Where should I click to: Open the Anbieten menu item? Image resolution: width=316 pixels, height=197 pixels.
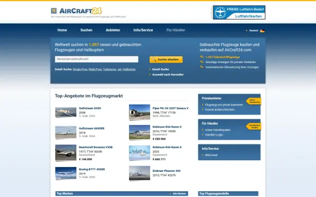click(x=113, y=30)
